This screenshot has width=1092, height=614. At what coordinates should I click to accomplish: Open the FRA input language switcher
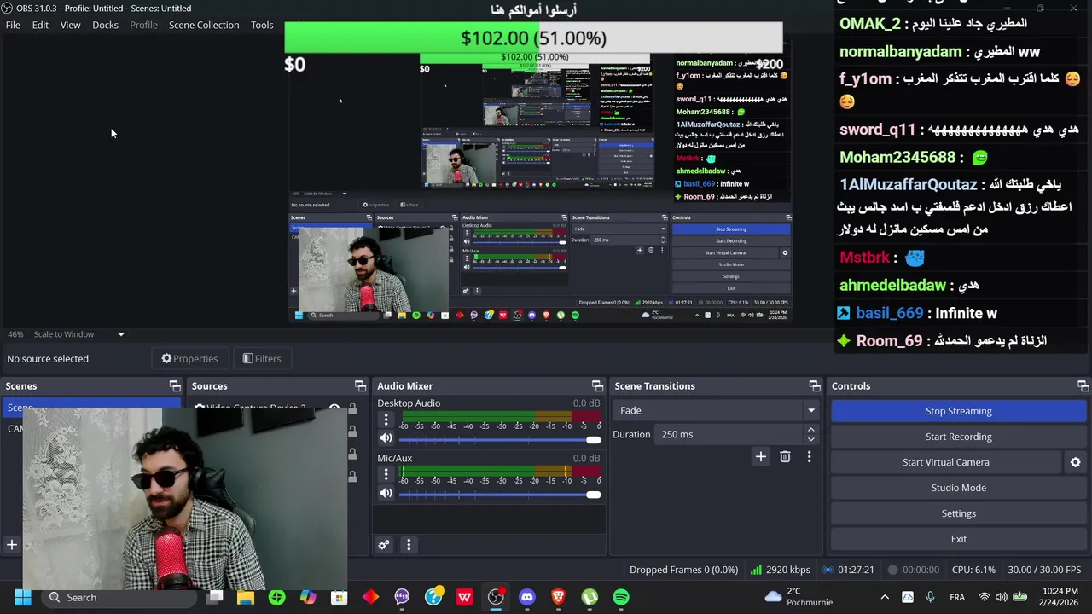pyautogui.click(x=957, y=597)
